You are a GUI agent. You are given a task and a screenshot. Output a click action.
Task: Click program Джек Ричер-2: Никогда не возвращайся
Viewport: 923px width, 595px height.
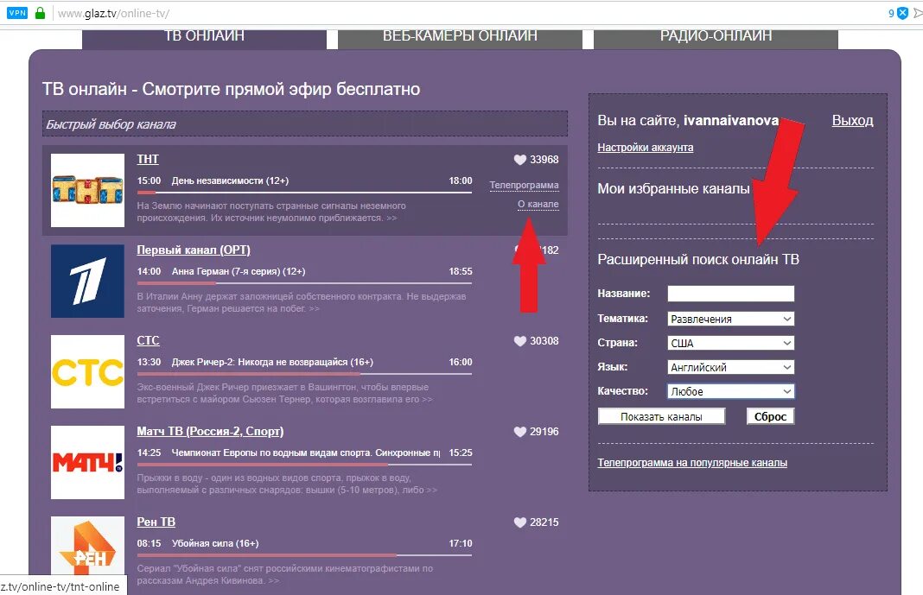pyautogui.click(x=272, y=362)
